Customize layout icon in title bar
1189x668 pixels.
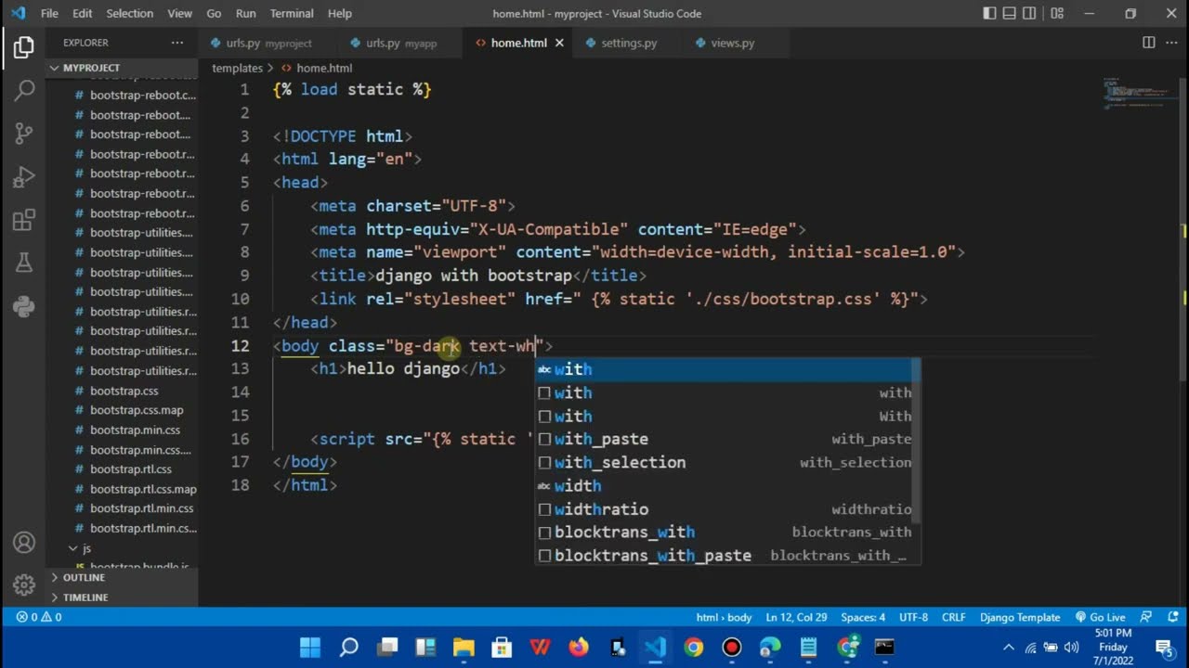click(x=1057, y=13)
